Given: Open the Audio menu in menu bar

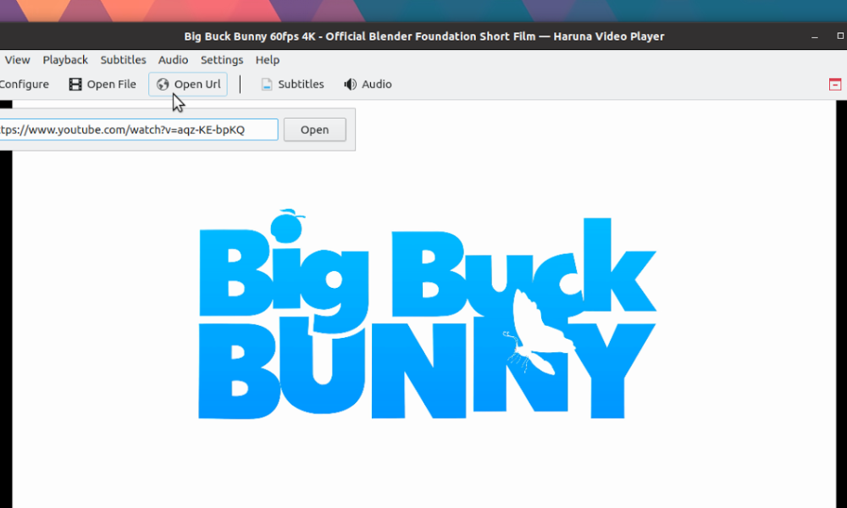Looking at the screenshot, I should tap(173, 60).
